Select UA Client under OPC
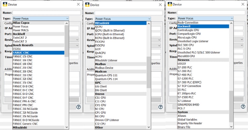Viewport: 248px width, 130px height. click(x=101, y=86)
